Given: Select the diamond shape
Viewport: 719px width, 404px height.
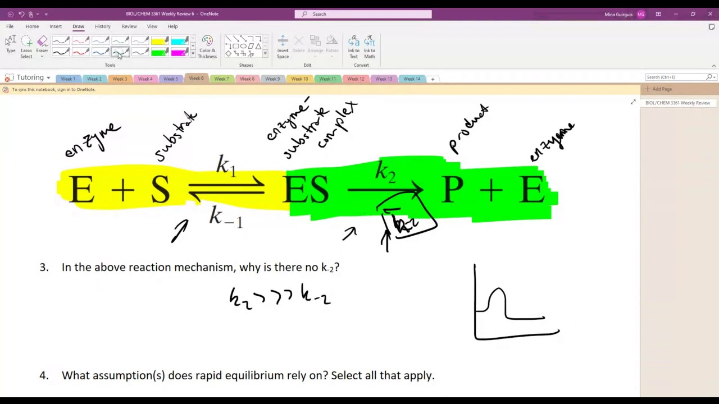Looking at the screenshot, I should pyautogui.click(x=229, y=53).
